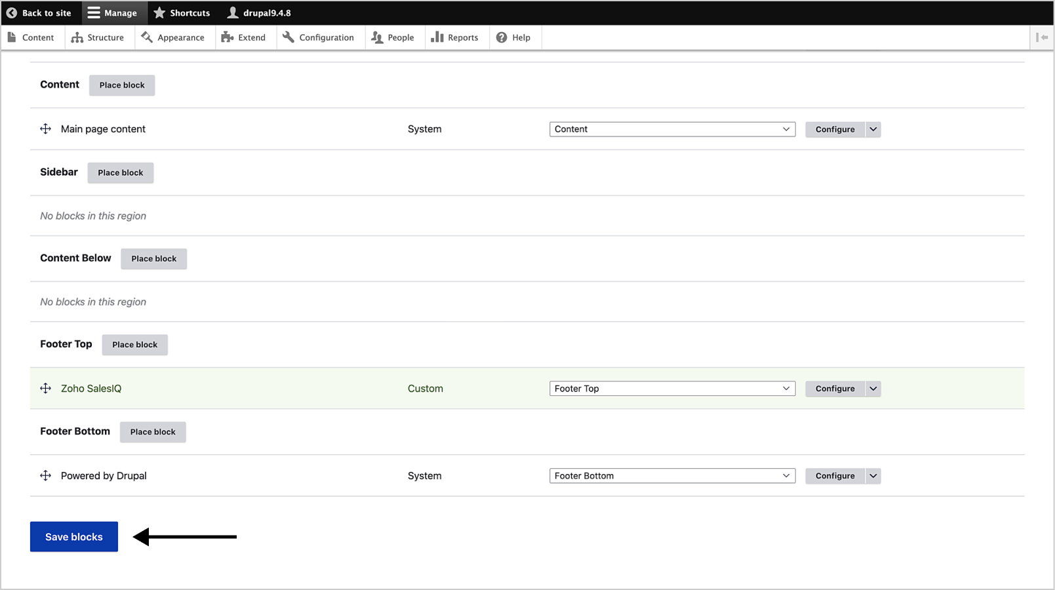This screenshot has width=1055, height=590.
Task: Click the Help question mark icon
Action: click(x=502, y=37)
